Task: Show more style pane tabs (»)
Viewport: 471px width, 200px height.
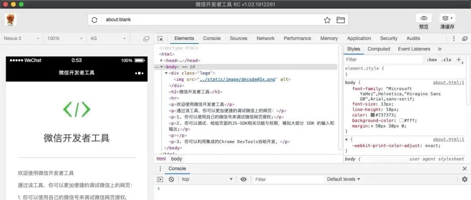Action: coord(440,49)
